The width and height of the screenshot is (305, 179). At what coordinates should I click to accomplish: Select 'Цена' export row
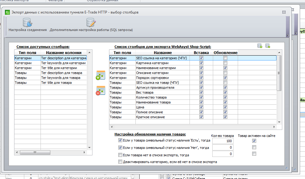(x=193, y=107)
